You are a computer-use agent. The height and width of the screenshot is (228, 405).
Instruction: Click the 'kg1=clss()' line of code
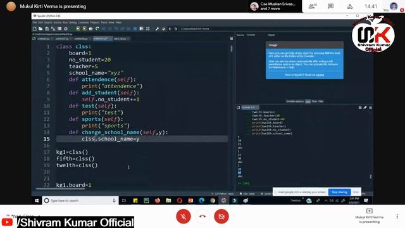72,152
